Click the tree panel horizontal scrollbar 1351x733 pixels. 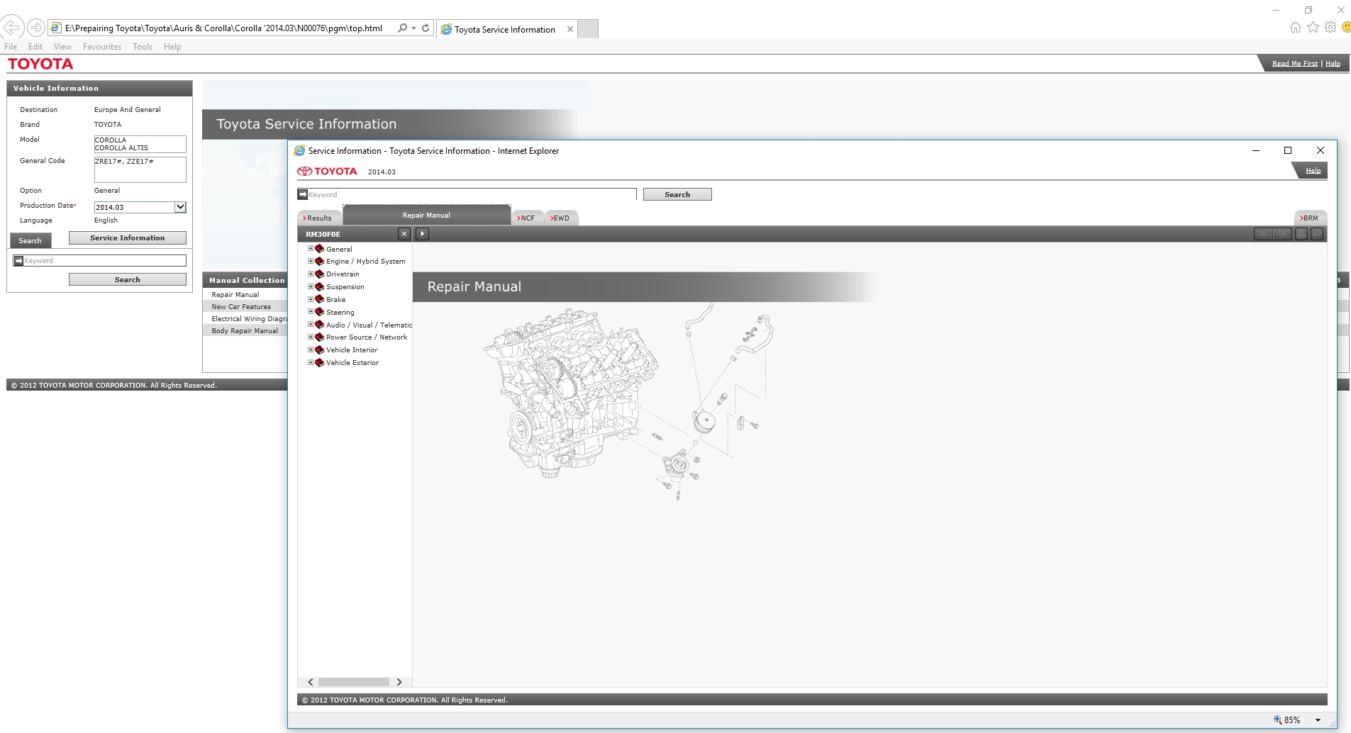click(353, 682)
